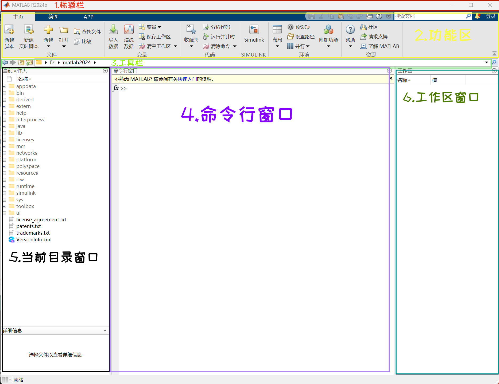The width and height of the screenshot is (499, 384).
Task: Click the New Live Script (新建实时脚本) icon
Action: click(x=29, y=30)
